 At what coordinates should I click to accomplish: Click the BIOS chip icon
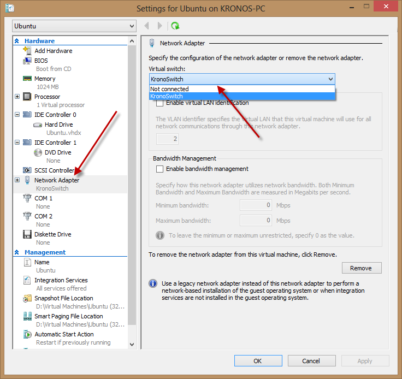pos(27,61)
